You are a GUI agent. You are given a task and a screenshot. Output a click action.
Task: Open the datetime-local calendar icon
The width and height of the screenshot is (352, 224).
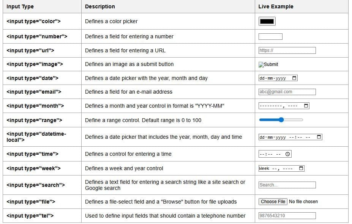click(x=318, y=137)
